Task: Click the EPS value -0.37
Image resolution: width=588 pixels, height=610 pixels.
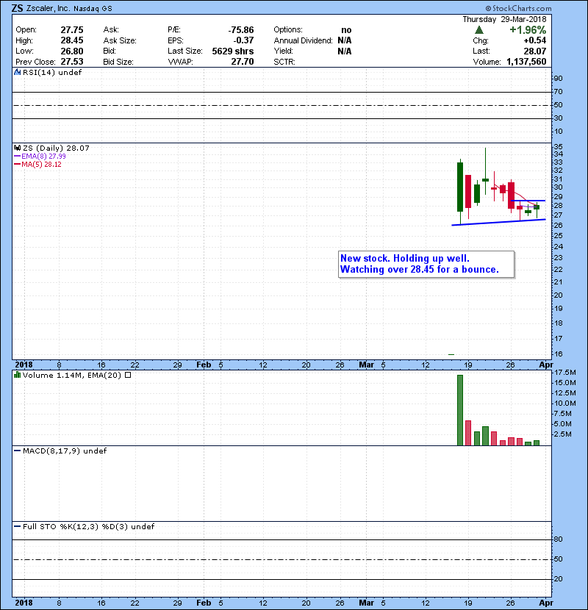Action: pos(243,40)
